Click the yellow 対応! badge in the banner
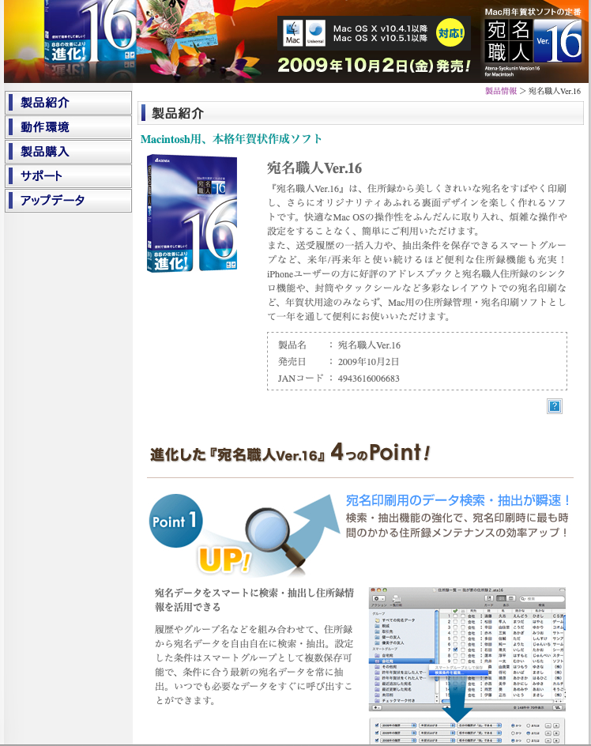 (450, 34)
